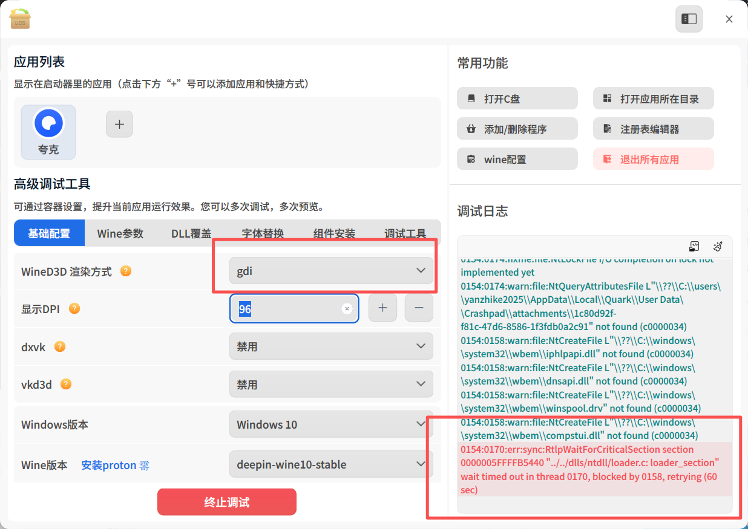748x529 pixels.
Task: Click the help icon beside WineD3D 渲染方式
Action: coord(126,271)
